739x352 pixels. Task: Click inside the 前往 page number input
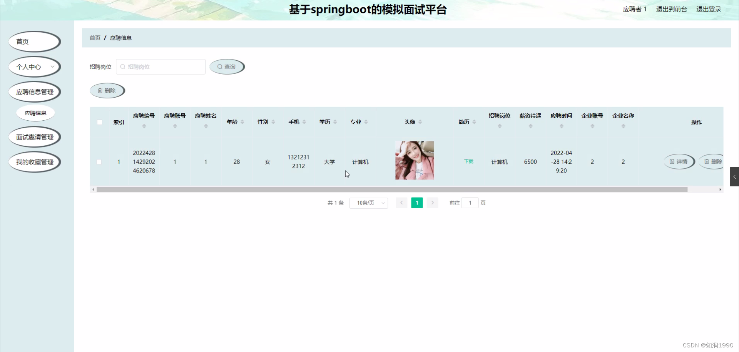click(470, 203)
